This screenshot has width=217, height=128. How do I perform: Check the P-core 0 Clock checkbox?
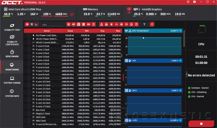coord(29,46)
